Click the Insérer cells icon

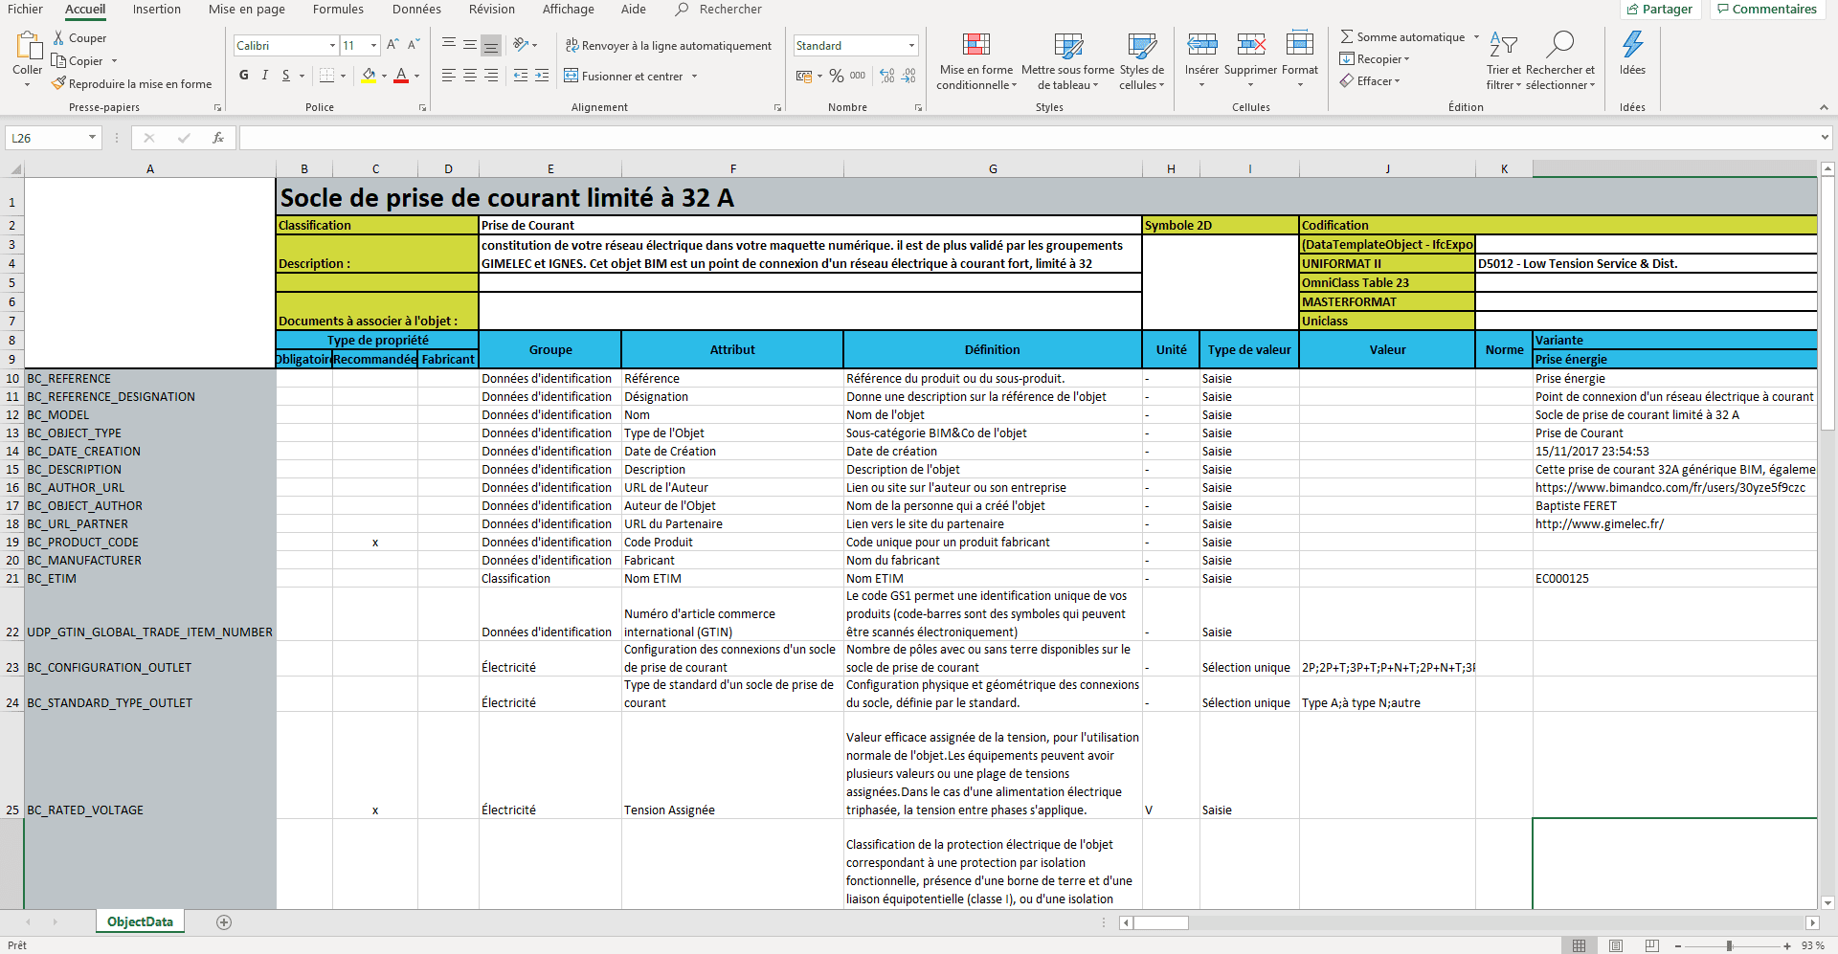coord(1202,44)
